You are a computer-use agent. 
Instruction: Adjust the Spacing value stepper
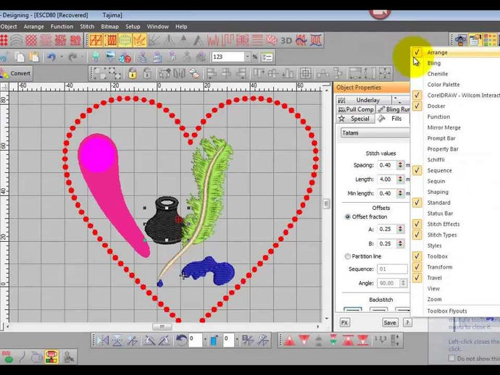[x=400, y=165]
